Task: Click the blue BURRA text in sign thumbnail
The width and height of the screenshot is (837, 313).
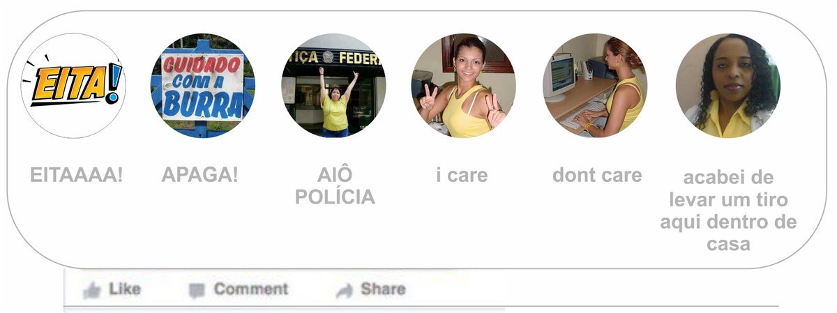Action: (x=202, y=105)
